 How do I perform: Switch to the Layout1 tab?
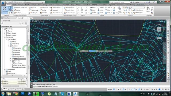pos(12,89)
